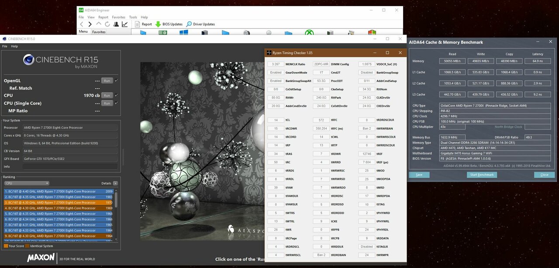Open Cinebench File menu

point(5,46)
